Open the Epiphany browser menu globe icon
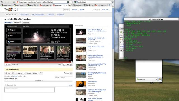 tap(2, 2)
